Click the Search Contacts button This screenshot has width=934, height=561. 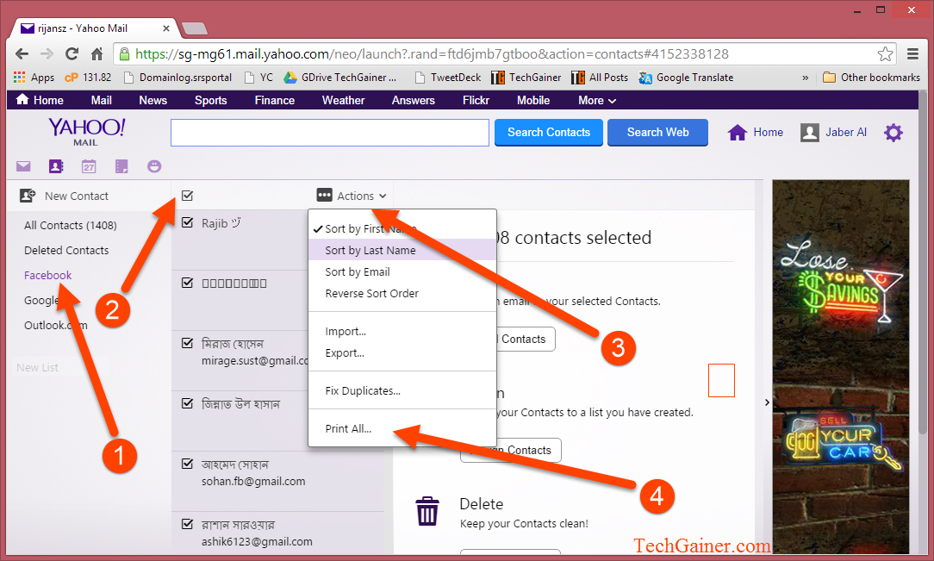[548, 132]
